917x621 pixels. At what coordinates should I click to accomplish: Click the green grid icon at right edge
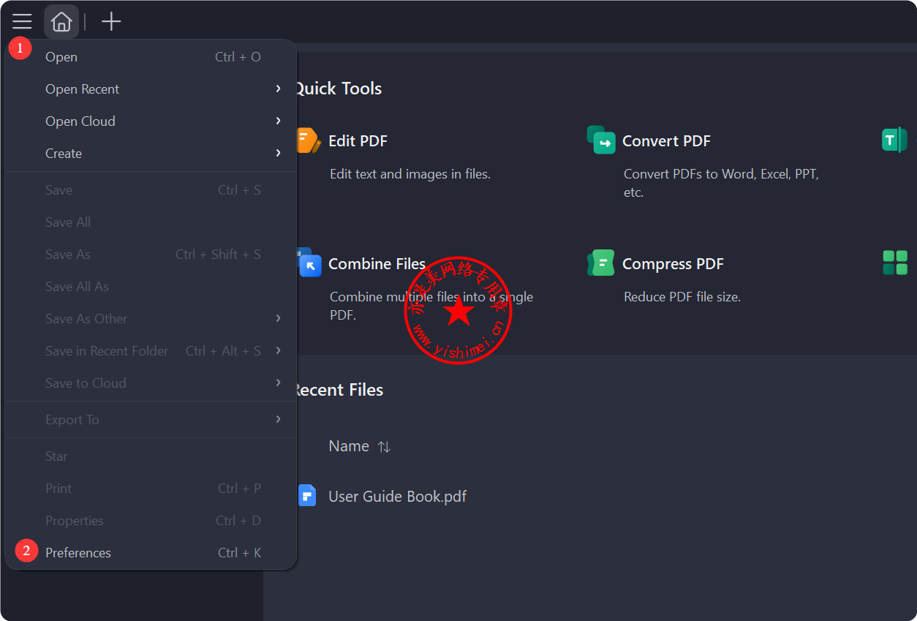(x=895, y=263)
